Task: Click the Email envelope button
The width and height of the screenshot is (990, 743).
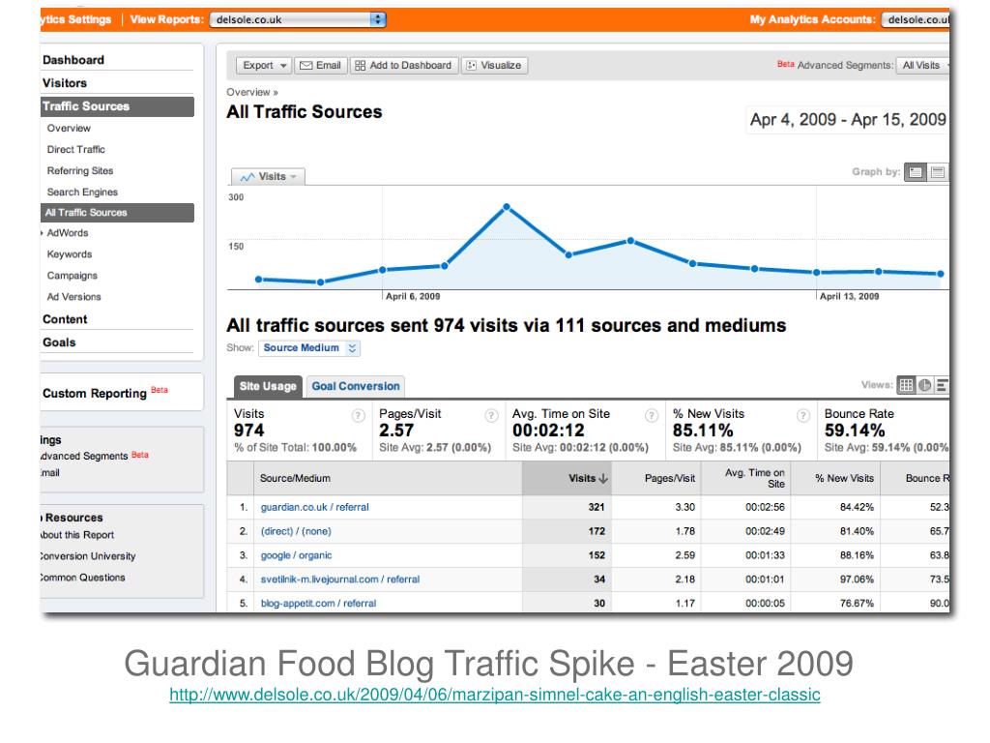Action: pyautogui.click(x=320, y=65)
